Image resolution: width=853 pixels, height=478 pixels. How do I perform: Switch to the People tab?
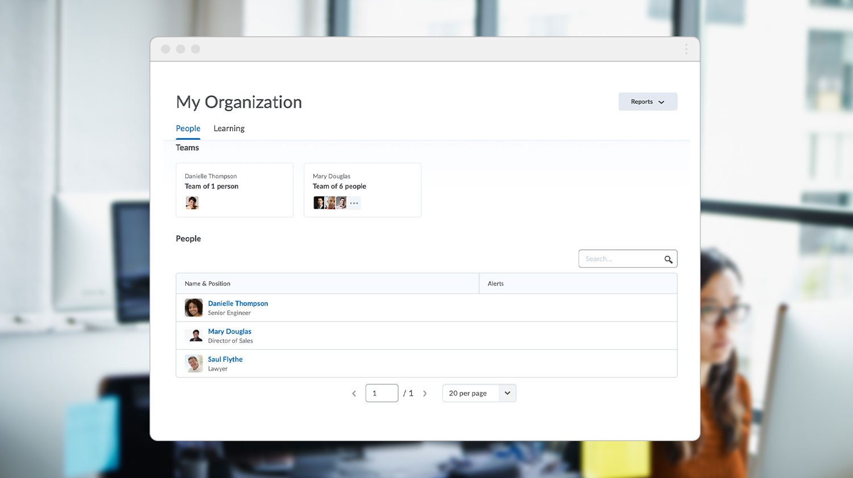point(188,128)
